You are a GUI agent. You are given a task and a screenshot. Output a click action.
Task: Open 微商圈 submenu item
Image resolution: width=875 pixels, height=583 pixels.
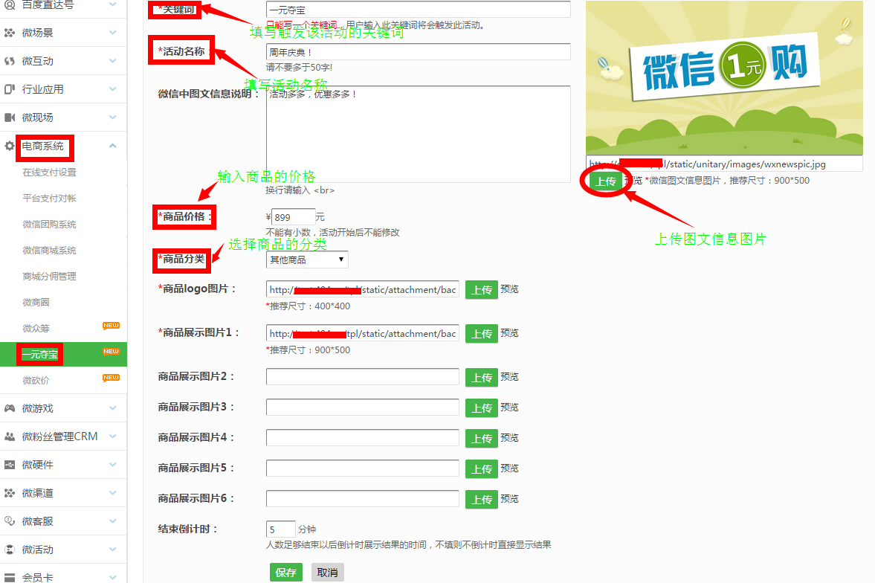(x=36, y=303)
